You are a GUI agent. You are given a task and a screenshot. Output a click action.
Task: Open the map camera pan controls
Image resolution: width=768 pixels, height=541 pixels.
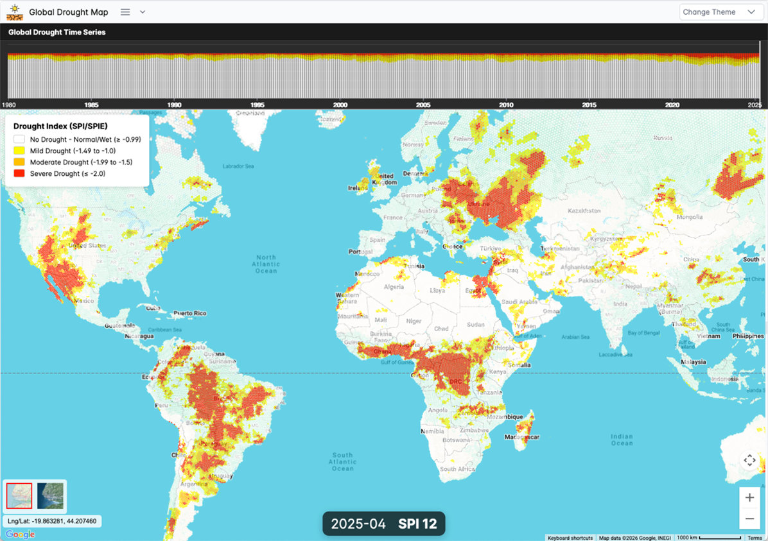(749, 460)
